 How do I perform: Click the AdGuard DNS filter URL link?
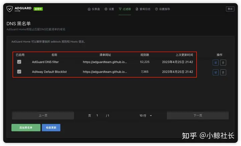105,62
